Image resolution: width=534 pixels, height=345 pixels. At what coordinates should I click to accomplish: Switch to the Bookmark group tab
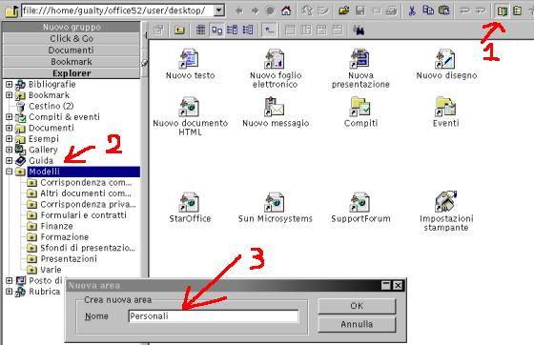point(72,62)
